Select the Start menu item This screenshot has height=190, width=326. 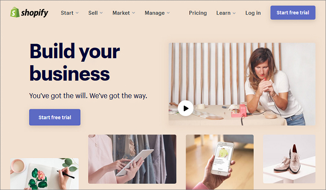coord(67,13)
